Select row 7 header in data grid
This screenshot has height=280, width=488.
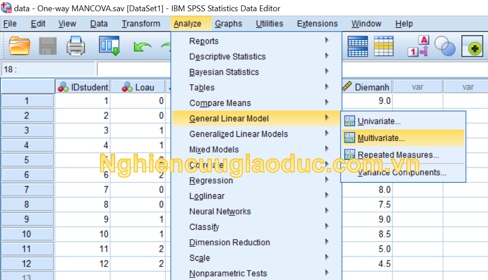click(27, 190)
